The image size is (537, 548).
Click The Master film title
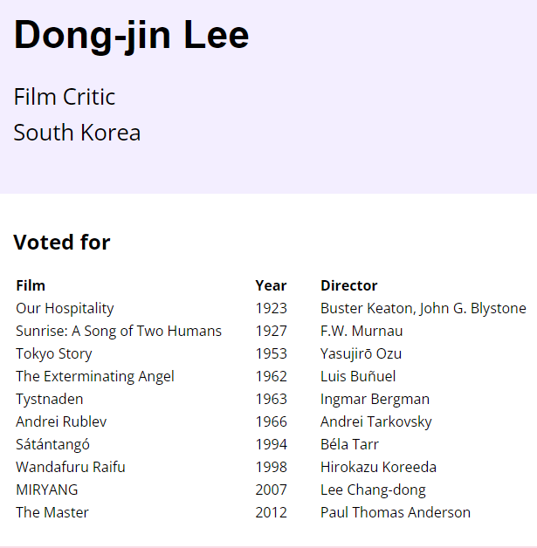tap(52, 512)
